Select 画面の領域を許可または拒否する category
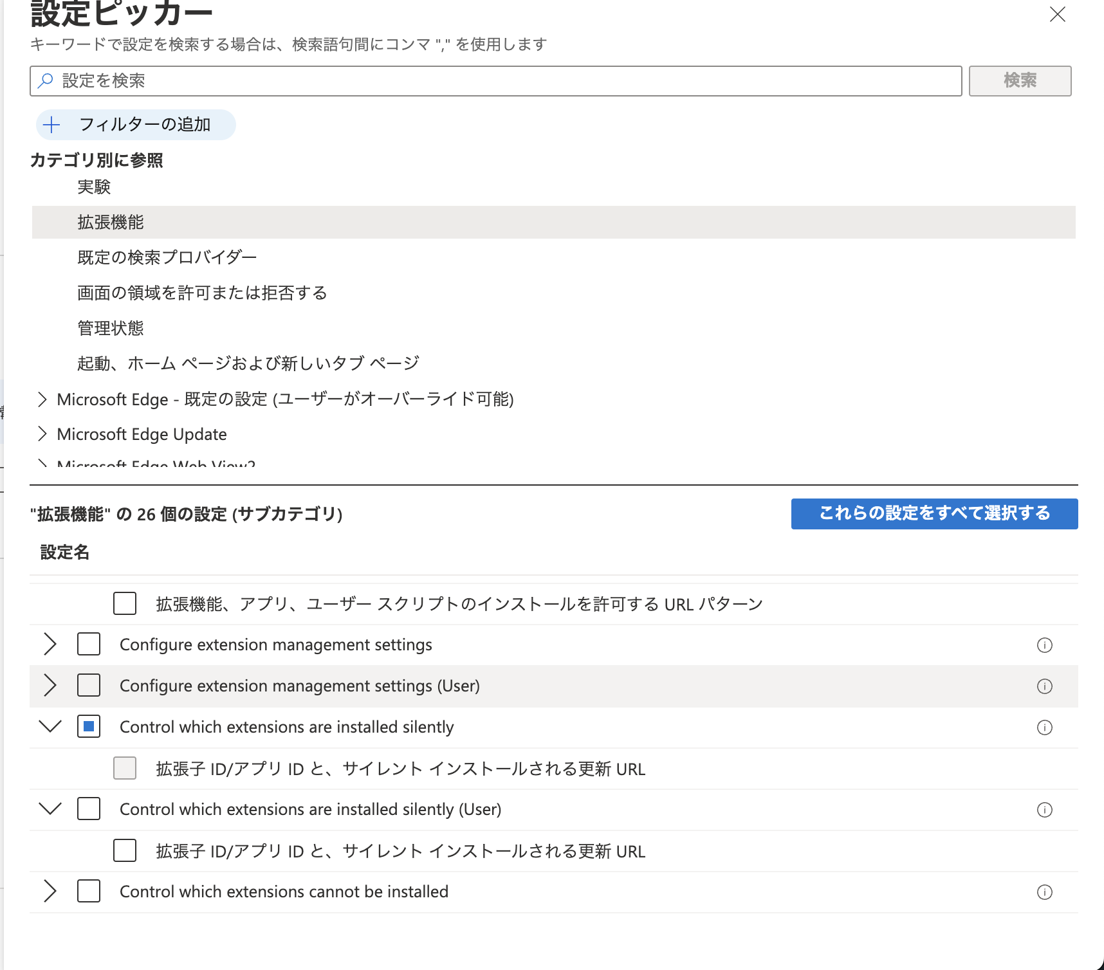1104x970 pixels. (202, 293)
